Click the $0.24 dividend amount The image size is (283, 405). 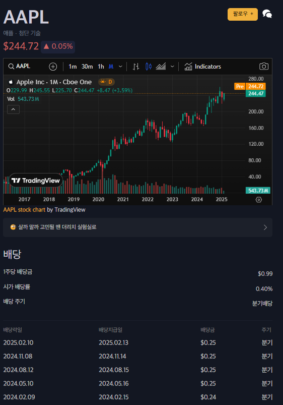[208, 397]
